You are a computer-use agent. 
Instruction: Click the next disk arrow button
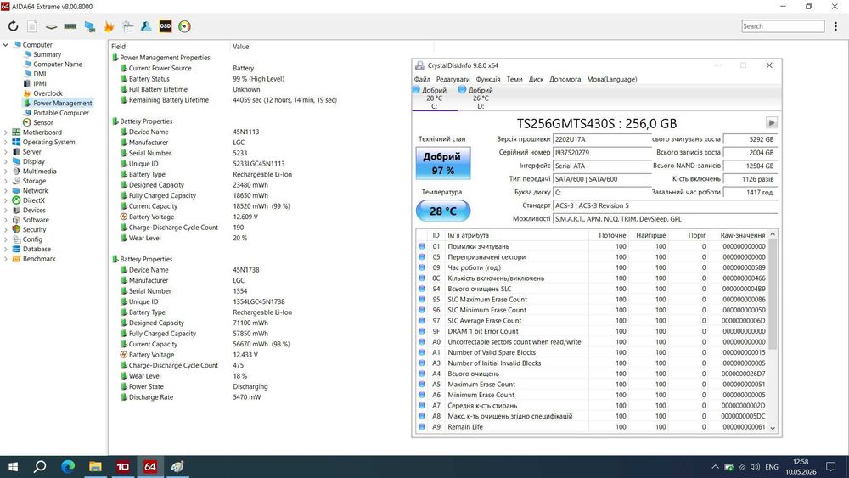coord(772,122)
